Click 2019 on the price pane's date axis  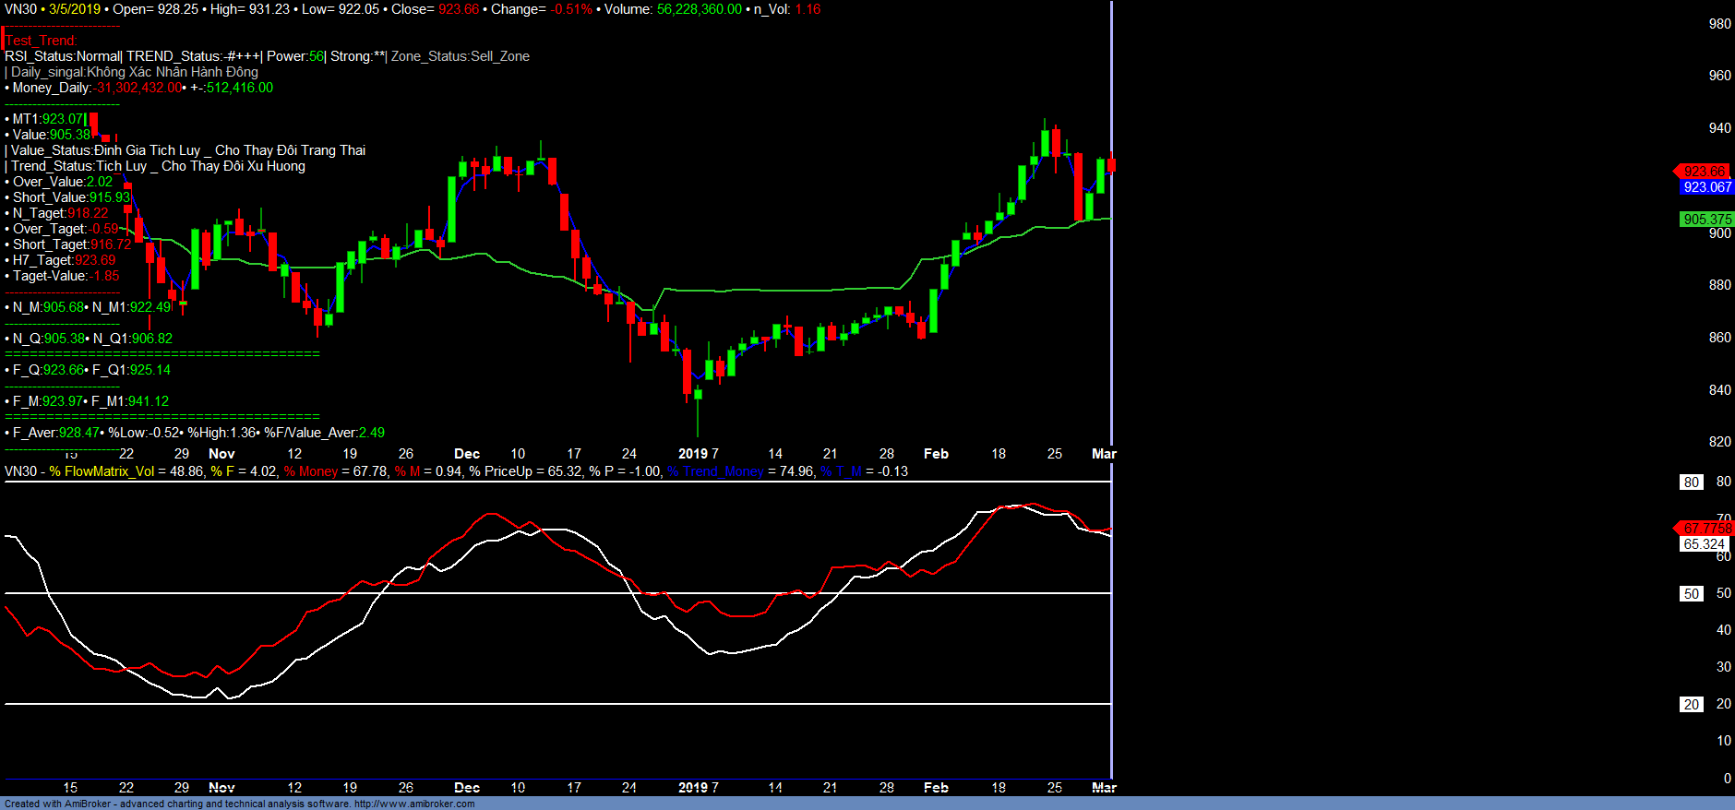[692, 454]
